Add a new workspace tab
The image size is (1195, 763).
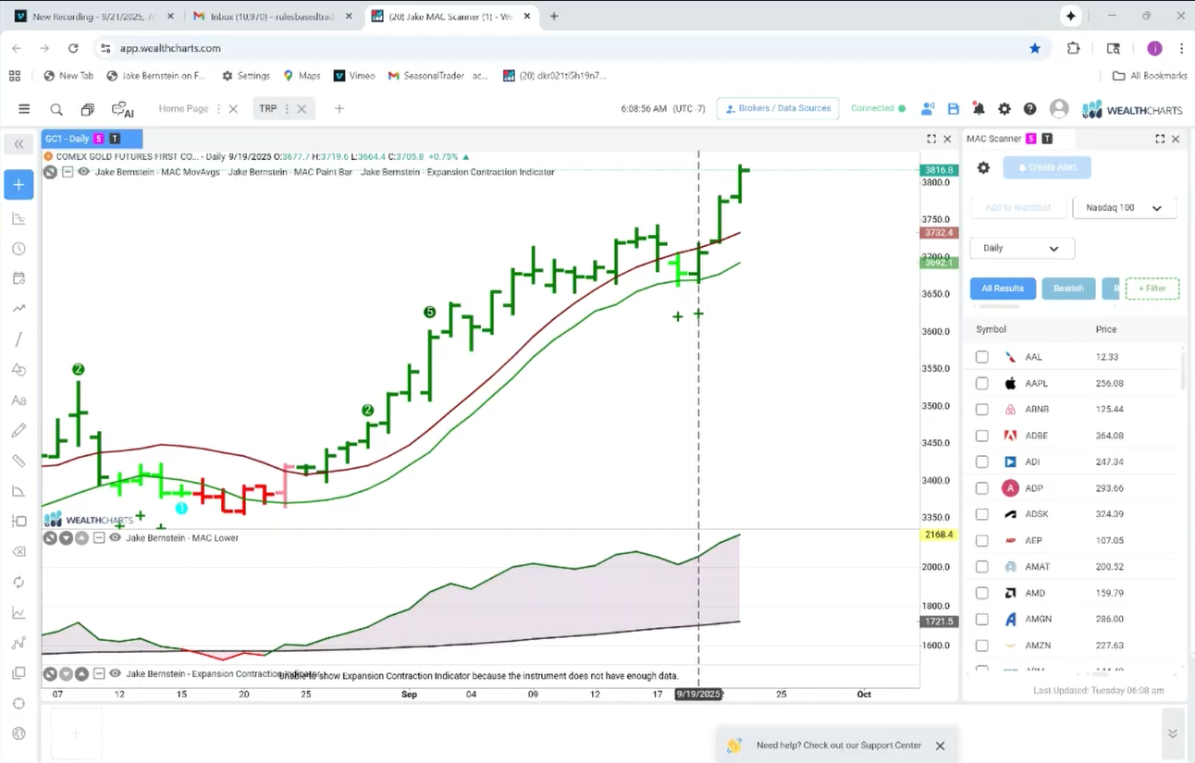point(339,109)
